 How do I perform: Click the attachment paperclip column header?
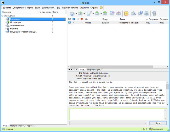78,19
